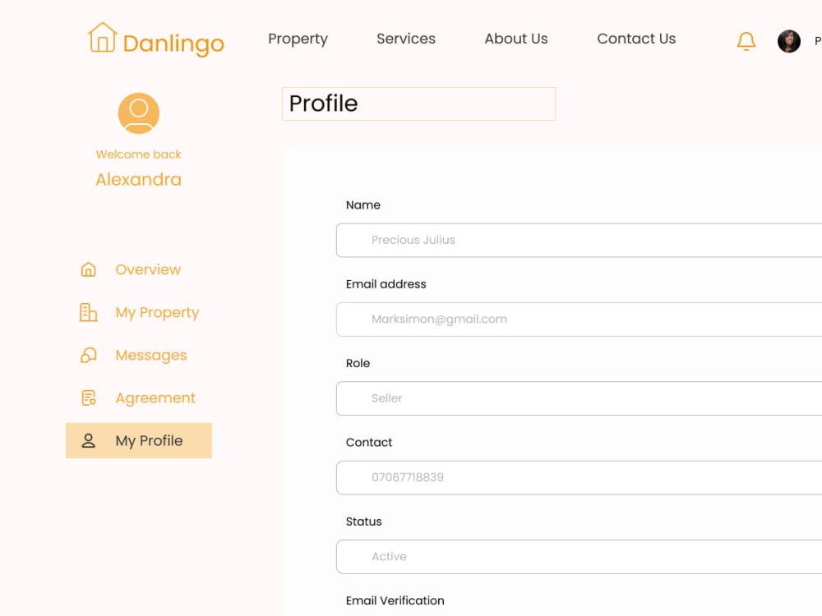
Task: Click the My Property building icon
Action: [x=88, y=312]
